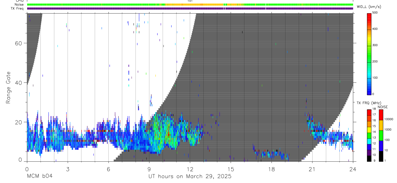
Task: Click the NOISE legend title above colorbar
Action: pyautogui.click(x=382, y=107)
